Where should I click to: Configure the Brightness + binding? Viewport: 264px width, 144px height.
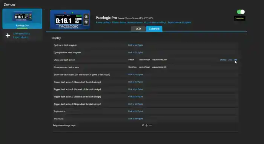click(x=135, y=111)
